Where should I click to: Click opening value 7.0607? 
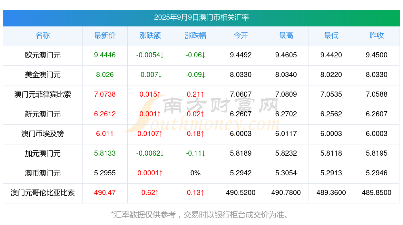(241, 94)
